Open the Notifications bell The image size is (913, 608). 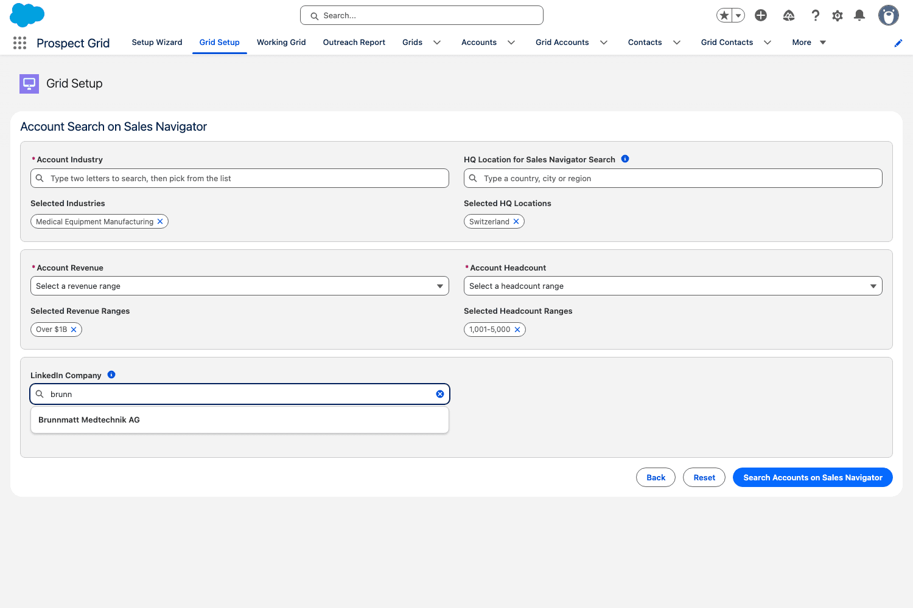[x=859, y=15]
